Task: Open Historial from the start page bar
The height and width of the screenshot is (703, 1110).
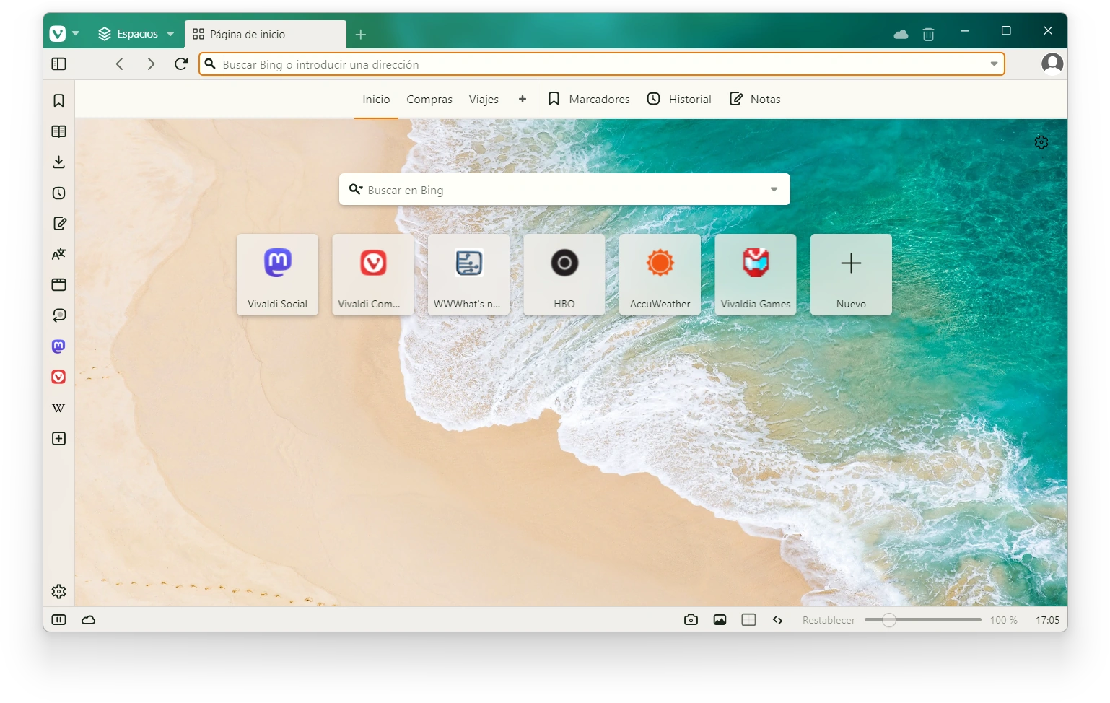Action: pyautogui.click(x=679, y=100)
